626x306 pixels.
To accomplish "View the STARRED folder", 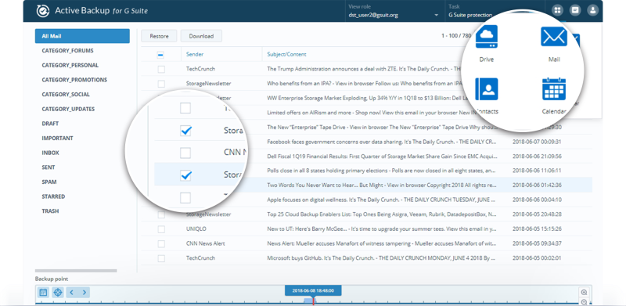I will pyautogui.click(x=53, y=196).
